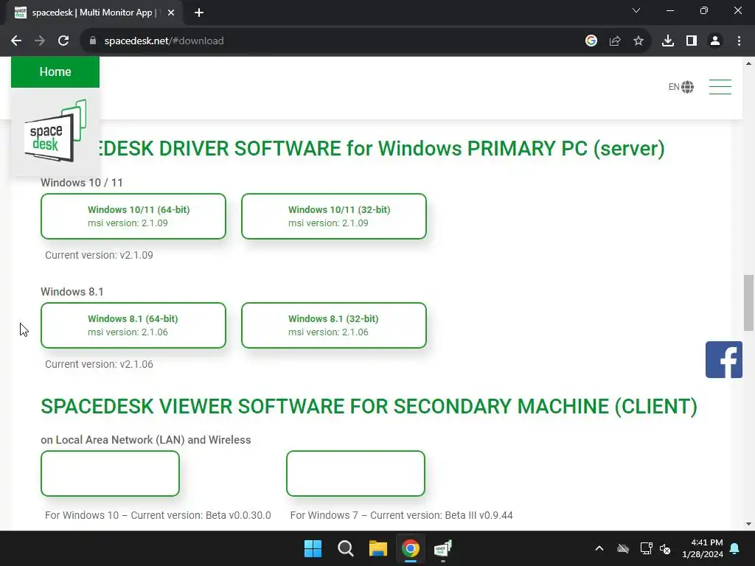This screenshot has width=755, height=566.
Task: Click the Windows 7 viewer download box
Action: pos(355,474)
